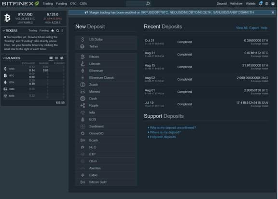Click the Zcash coin icon

pyautogui.click(x=83, y=85)
